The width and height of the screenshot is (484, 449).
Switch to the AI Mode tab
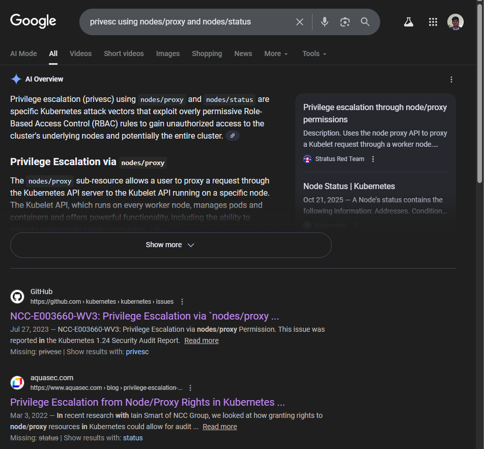tap(23, 54)
